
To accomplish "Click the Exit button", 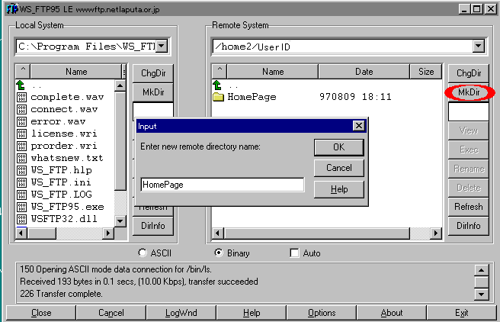I will (x=461, y=313).
